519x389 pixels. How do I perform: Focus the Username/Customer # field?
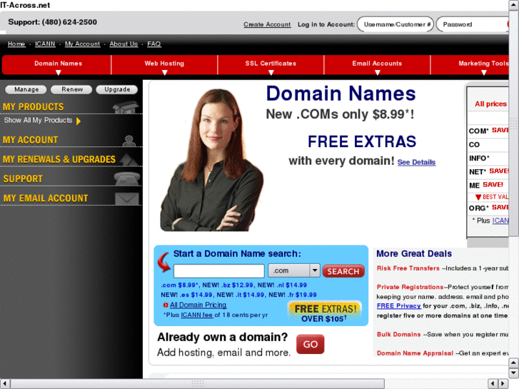[395, 24]
